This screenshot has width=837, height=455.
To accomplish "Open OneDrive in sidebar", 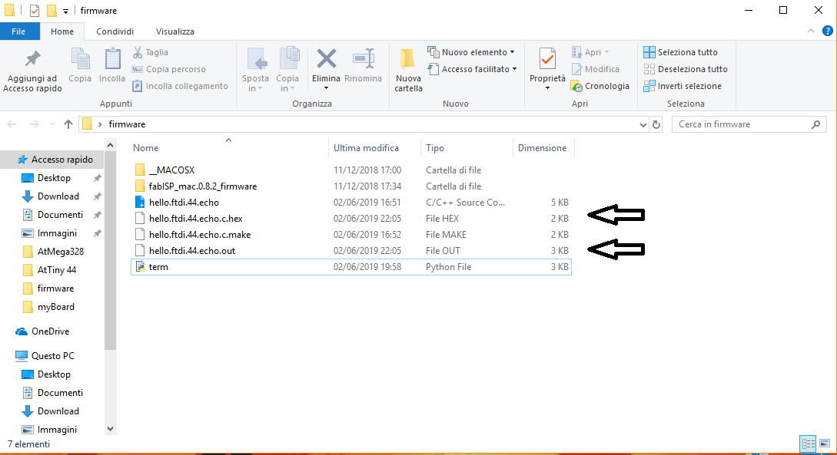I will [x=43, y=331].
